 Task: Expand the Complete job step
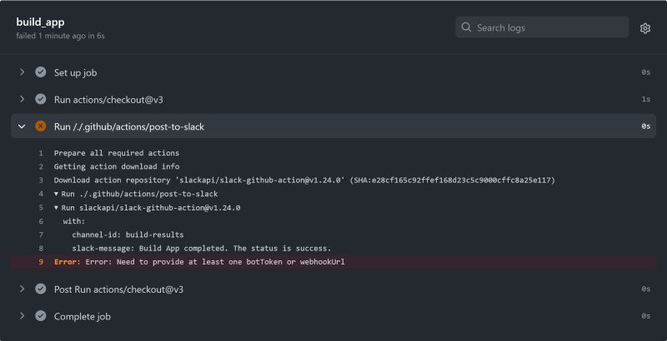[x=23, y=316]
